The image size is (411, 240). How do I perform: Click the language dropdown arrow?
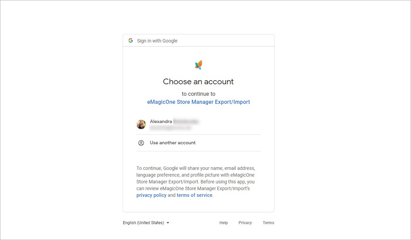pos(168,223)
